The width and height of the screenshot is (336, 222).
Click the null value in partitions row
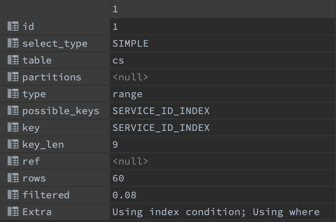click(131, 77)
